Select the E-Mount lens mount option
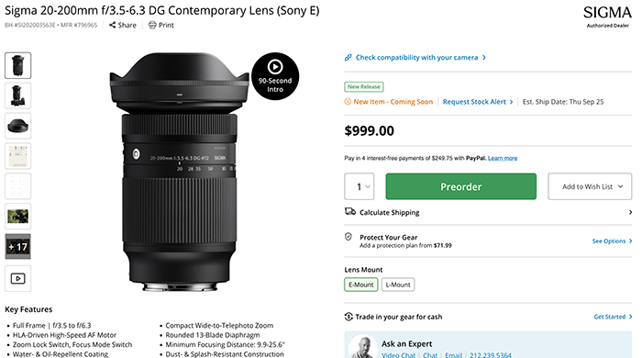Image resolution: width=642 pixels, height=358 pixels. coord(360,285)
